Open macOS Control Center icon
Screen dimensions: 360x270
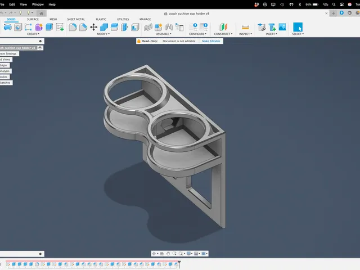pyautogui.click(x=342, y=4)
